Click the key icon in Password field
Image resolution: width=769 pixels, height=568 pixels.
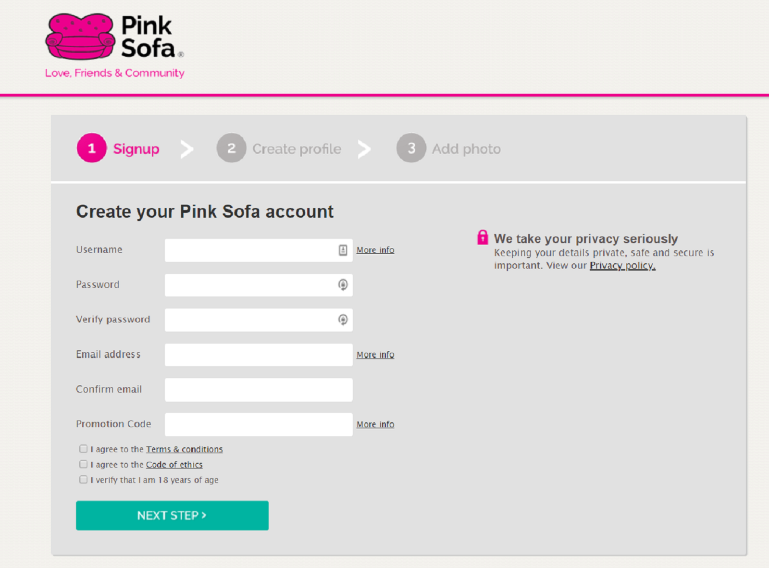coord(343,285)
